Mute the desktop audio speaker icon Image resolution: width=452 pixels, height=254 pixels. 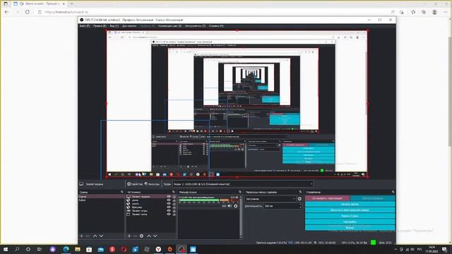[x=230, y=206]
